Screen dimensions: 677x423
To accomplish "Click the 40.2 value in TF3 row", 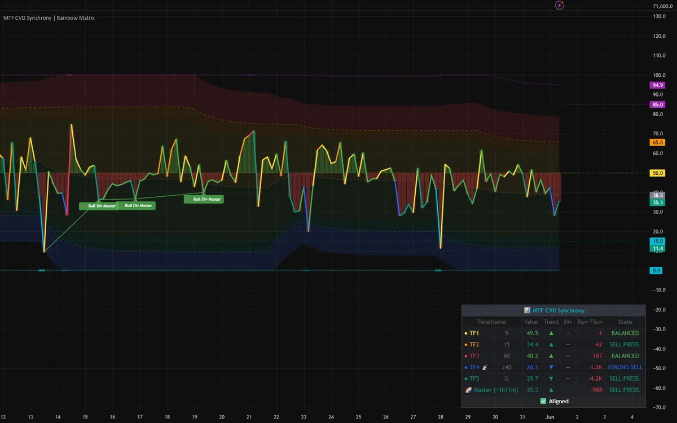I will pos(533,356).
